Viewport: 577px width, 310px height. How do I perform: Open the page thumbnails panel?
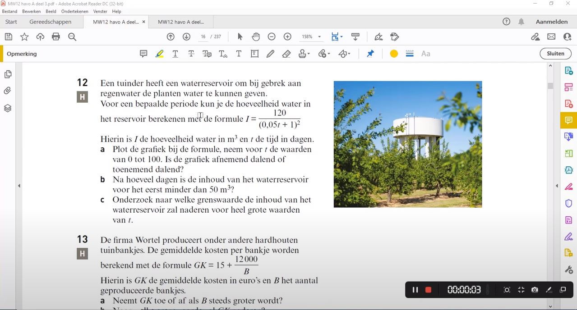8,74
